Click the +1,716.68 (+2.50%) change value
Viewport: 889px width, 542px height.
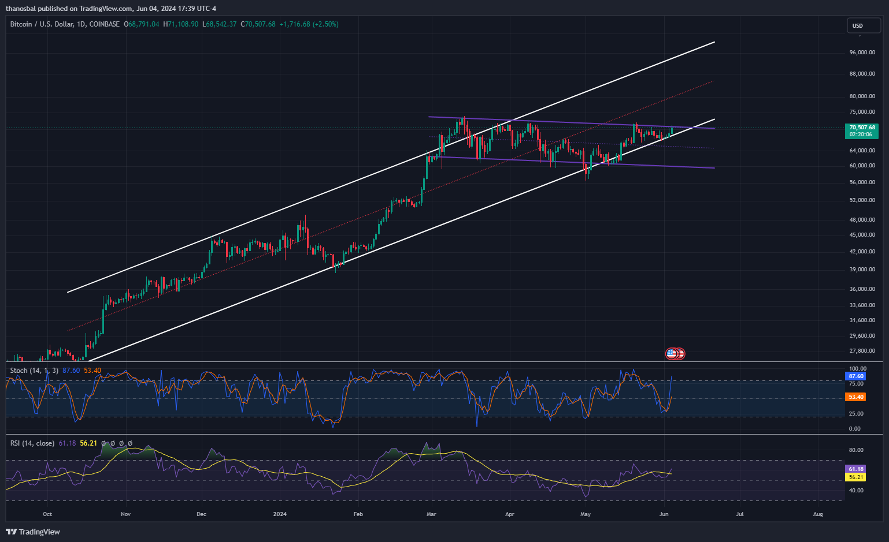(x=309, y=24)
